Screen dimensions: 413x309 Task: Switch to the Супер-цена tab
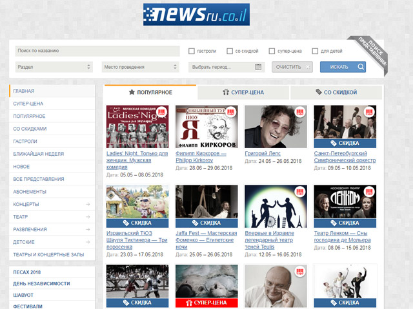tap(243, 92)
